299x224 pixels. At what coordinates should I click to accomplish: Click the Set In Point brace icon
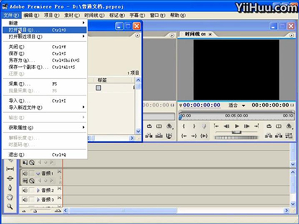184,126
